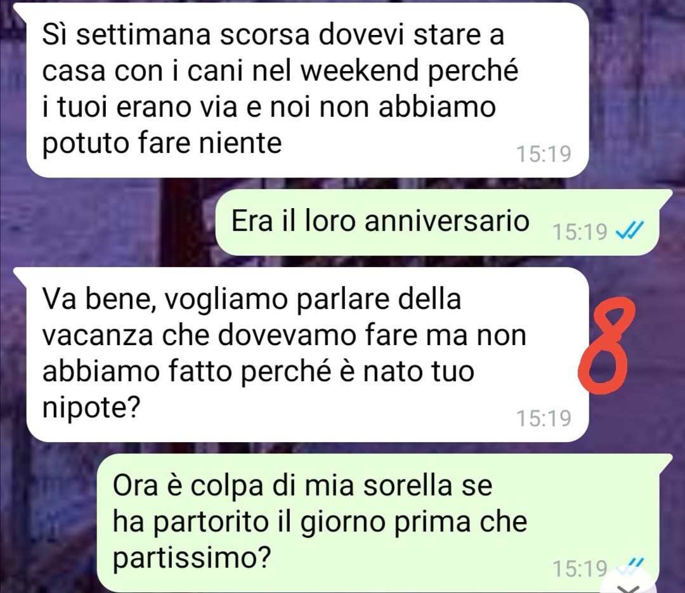Click the word 'nipote?' in received message
685x593 pixels.
click(91, 408)
